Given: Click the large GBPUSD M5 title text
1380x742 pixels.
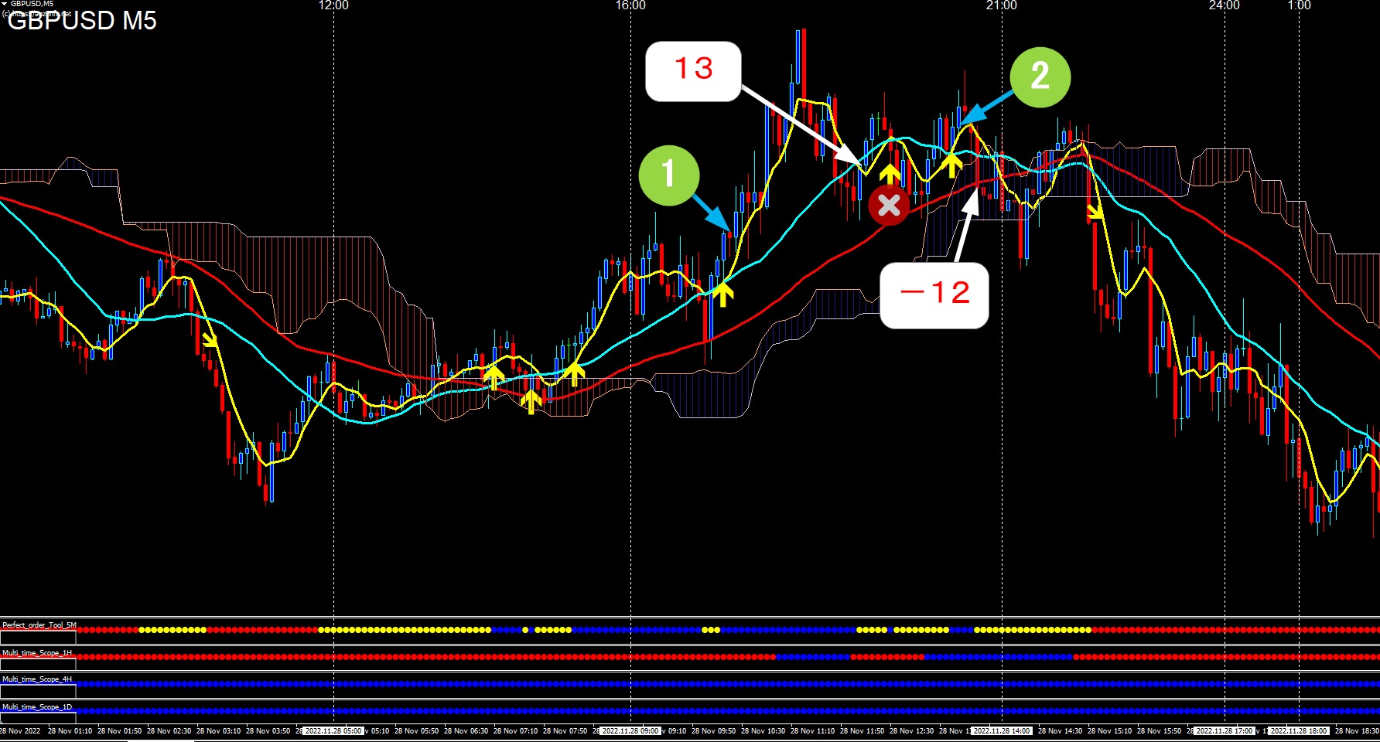Looking at the screenshot, I should [82, 21].
